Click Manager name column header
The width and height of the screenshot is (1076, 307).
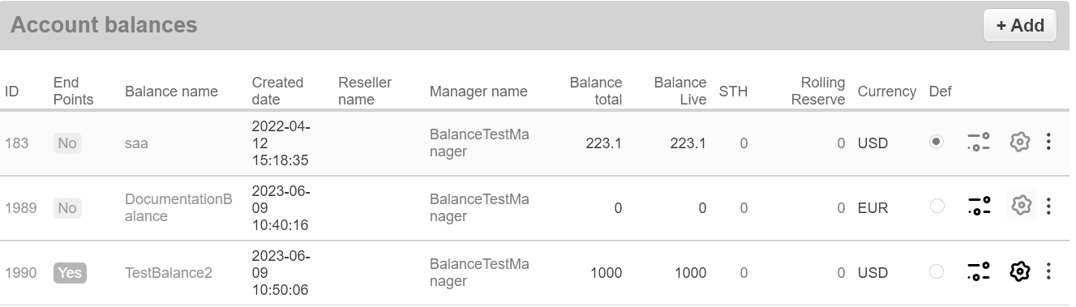point(478,92)
